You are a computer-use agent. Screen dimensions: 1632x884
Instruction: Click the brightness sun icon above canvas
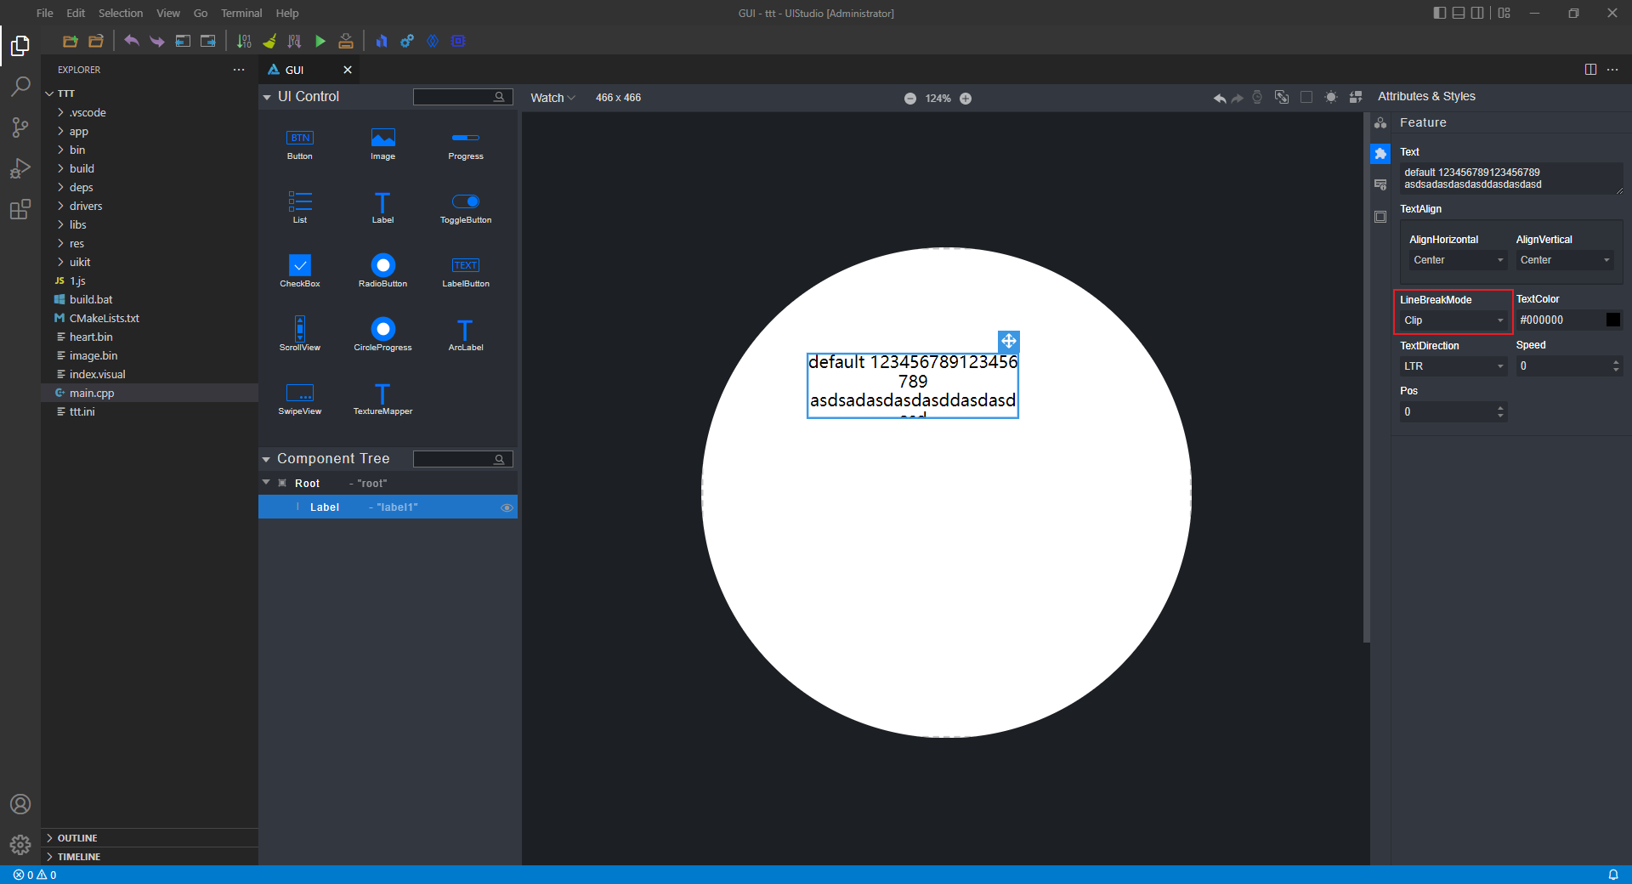pos(1331,98)
